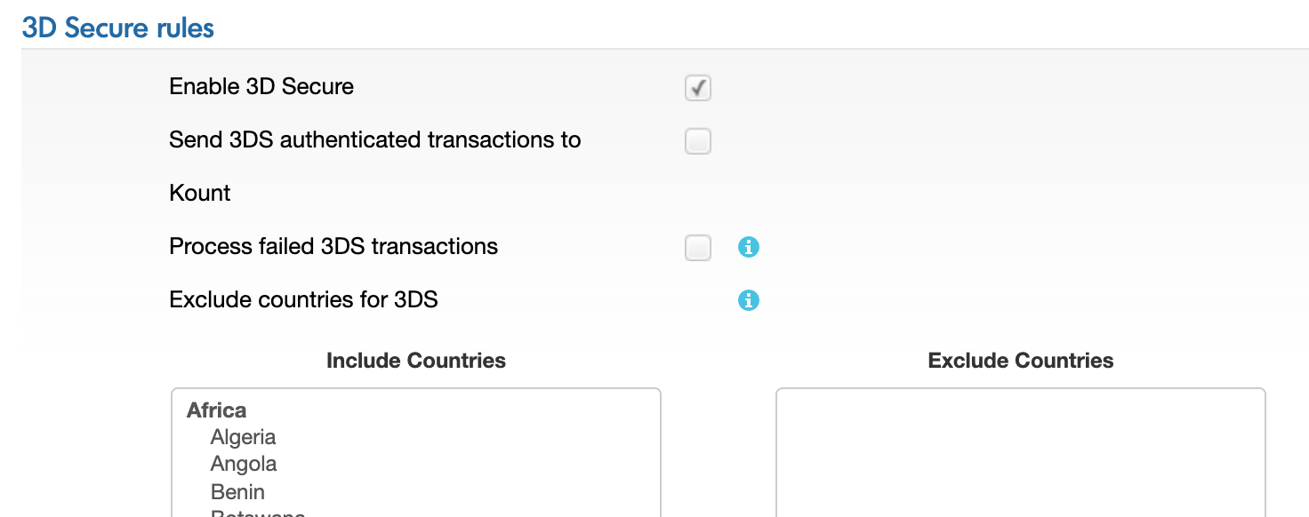Click the 3D Secure rules section title
The width and height of the screenshot is (1309, 517).
[118, 28]
